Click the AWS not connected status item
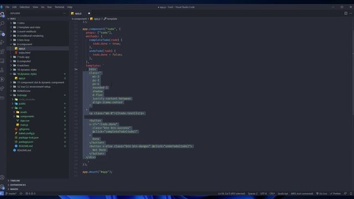Viewport: 354px width, 199px height. coord(302,193)
